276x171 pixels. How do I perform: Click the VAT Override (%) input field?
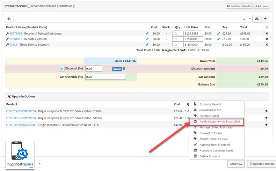(x=106, y=77)
